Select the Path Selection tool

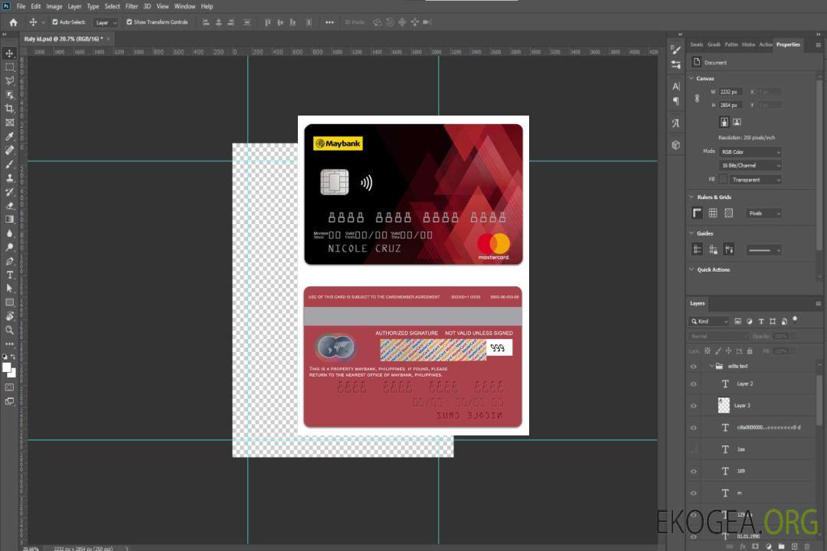click(x=9, y=289)
